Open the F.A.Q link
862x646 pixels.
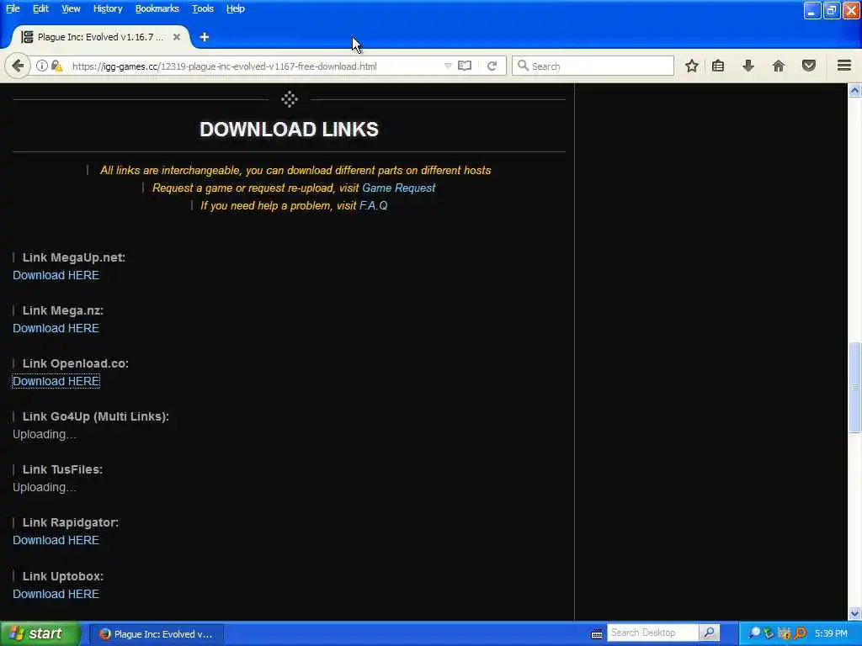point(373,205)
